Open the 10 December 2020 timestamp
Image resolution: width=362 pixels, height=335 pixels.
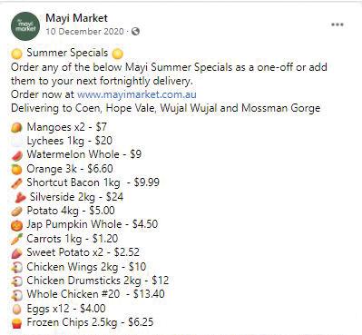[x=84, y=32]
